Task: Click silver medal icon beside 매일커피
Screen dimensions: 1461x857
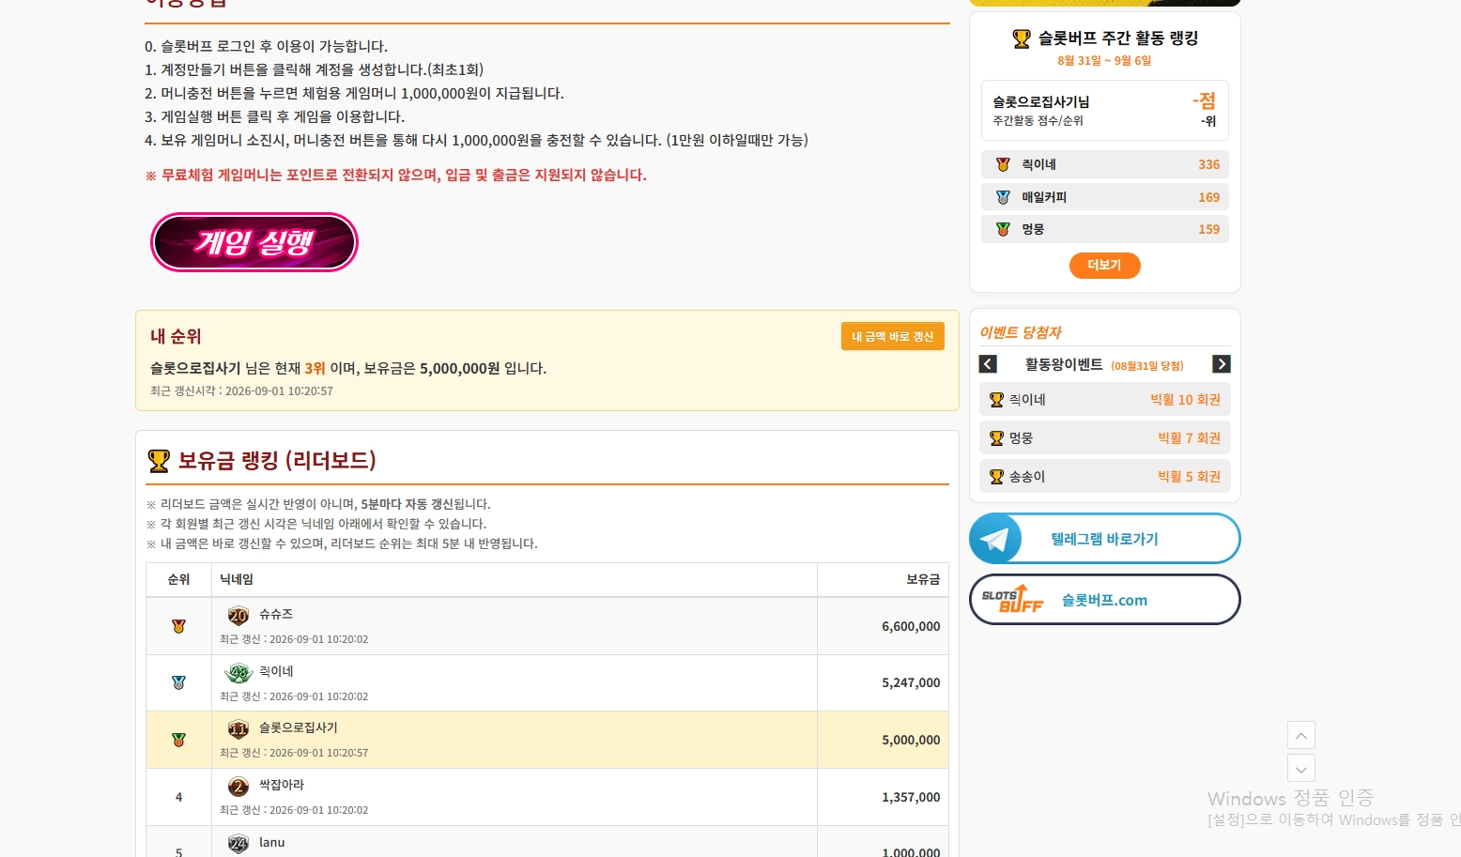Action: 1003,197
